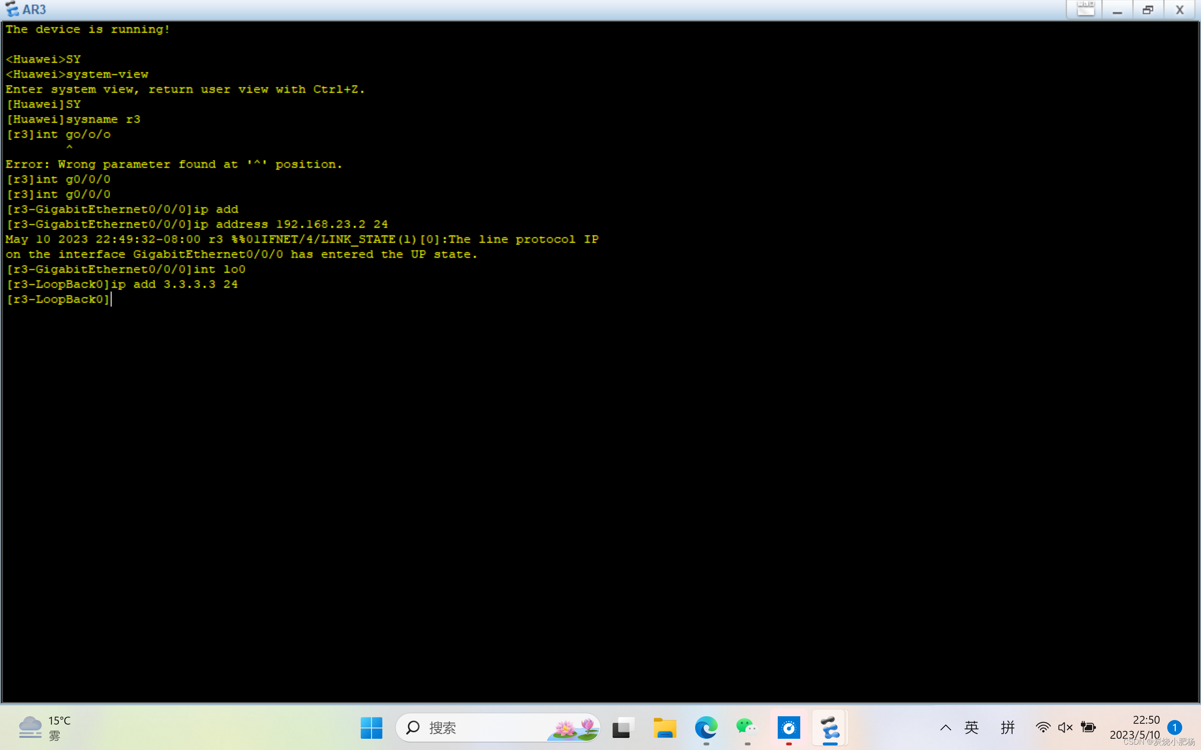Click the Wi-Fi network tray icon
The height and width of the screenshot is (750, 1201).
pos(1043,727)
